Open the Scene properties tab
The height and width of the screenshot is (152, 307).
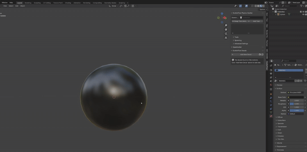click(x=271, y=81)
